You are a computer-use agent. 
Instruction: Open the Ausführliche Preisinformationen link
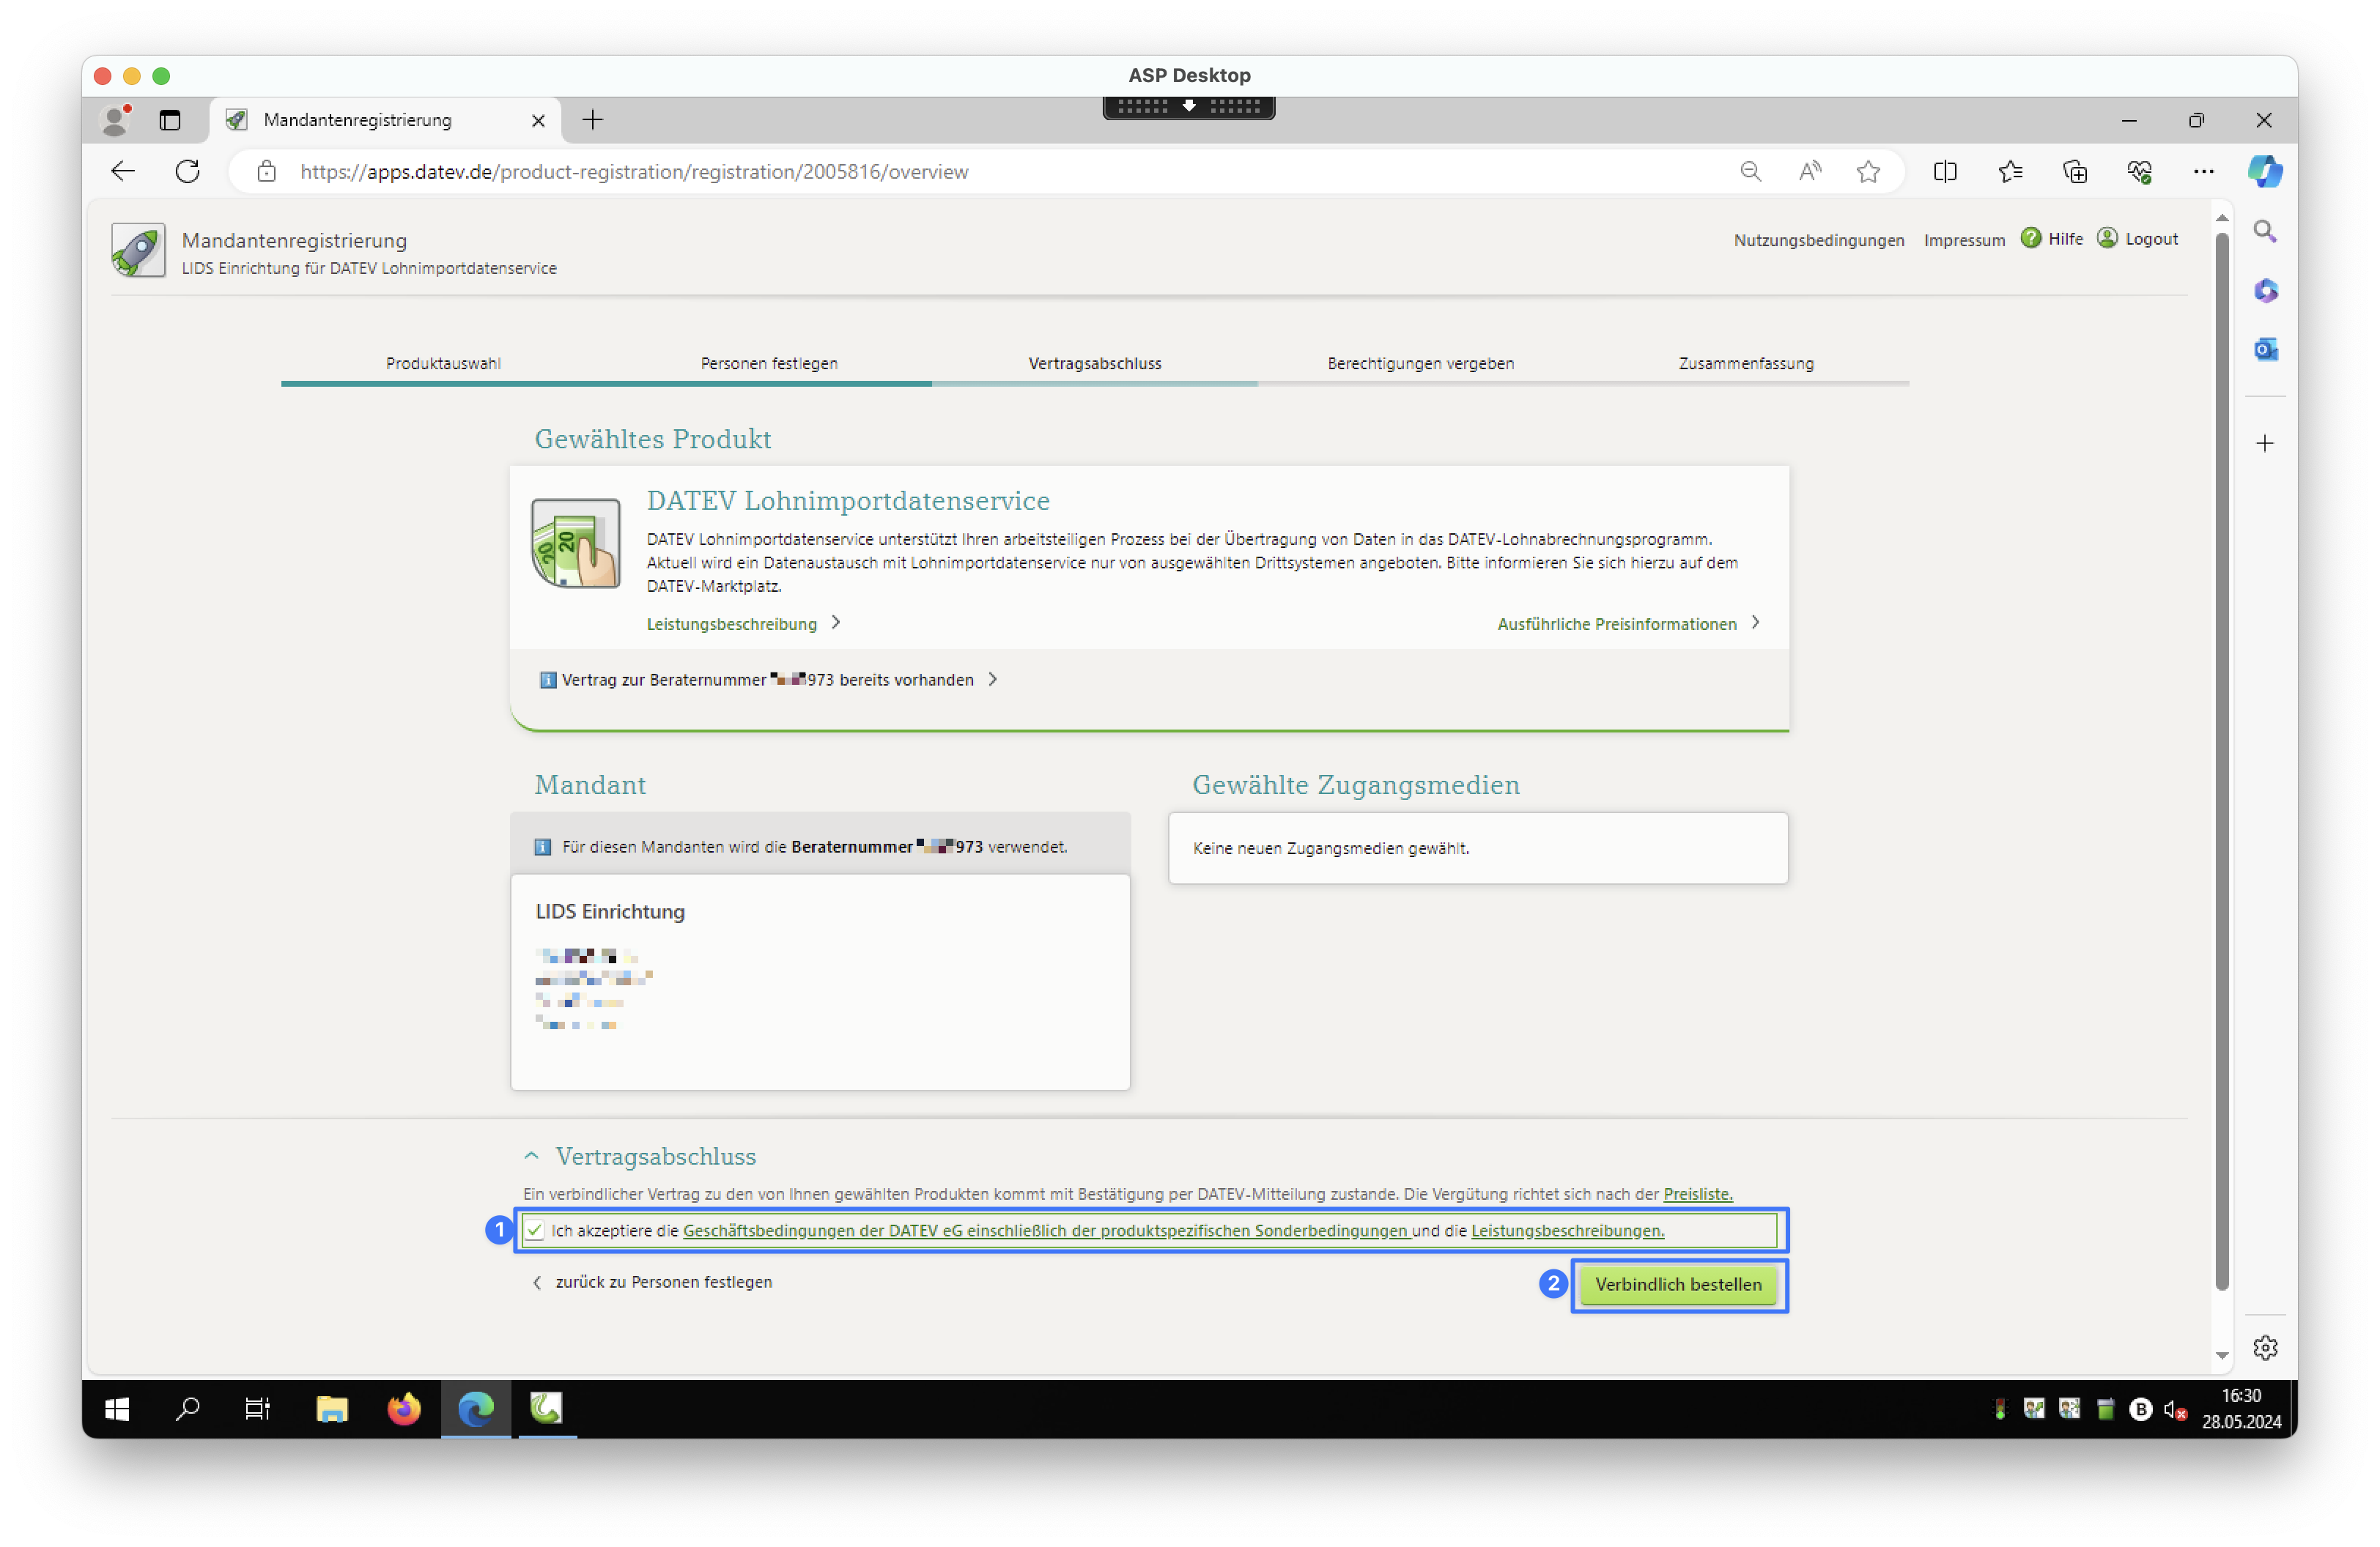pyautogui.click(x=1617, y=623)
